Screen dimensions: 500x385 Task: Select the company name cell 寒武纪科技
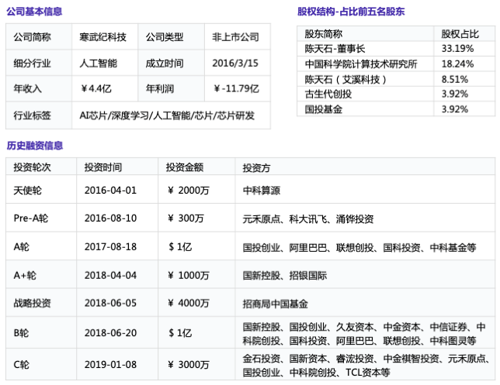102,37
